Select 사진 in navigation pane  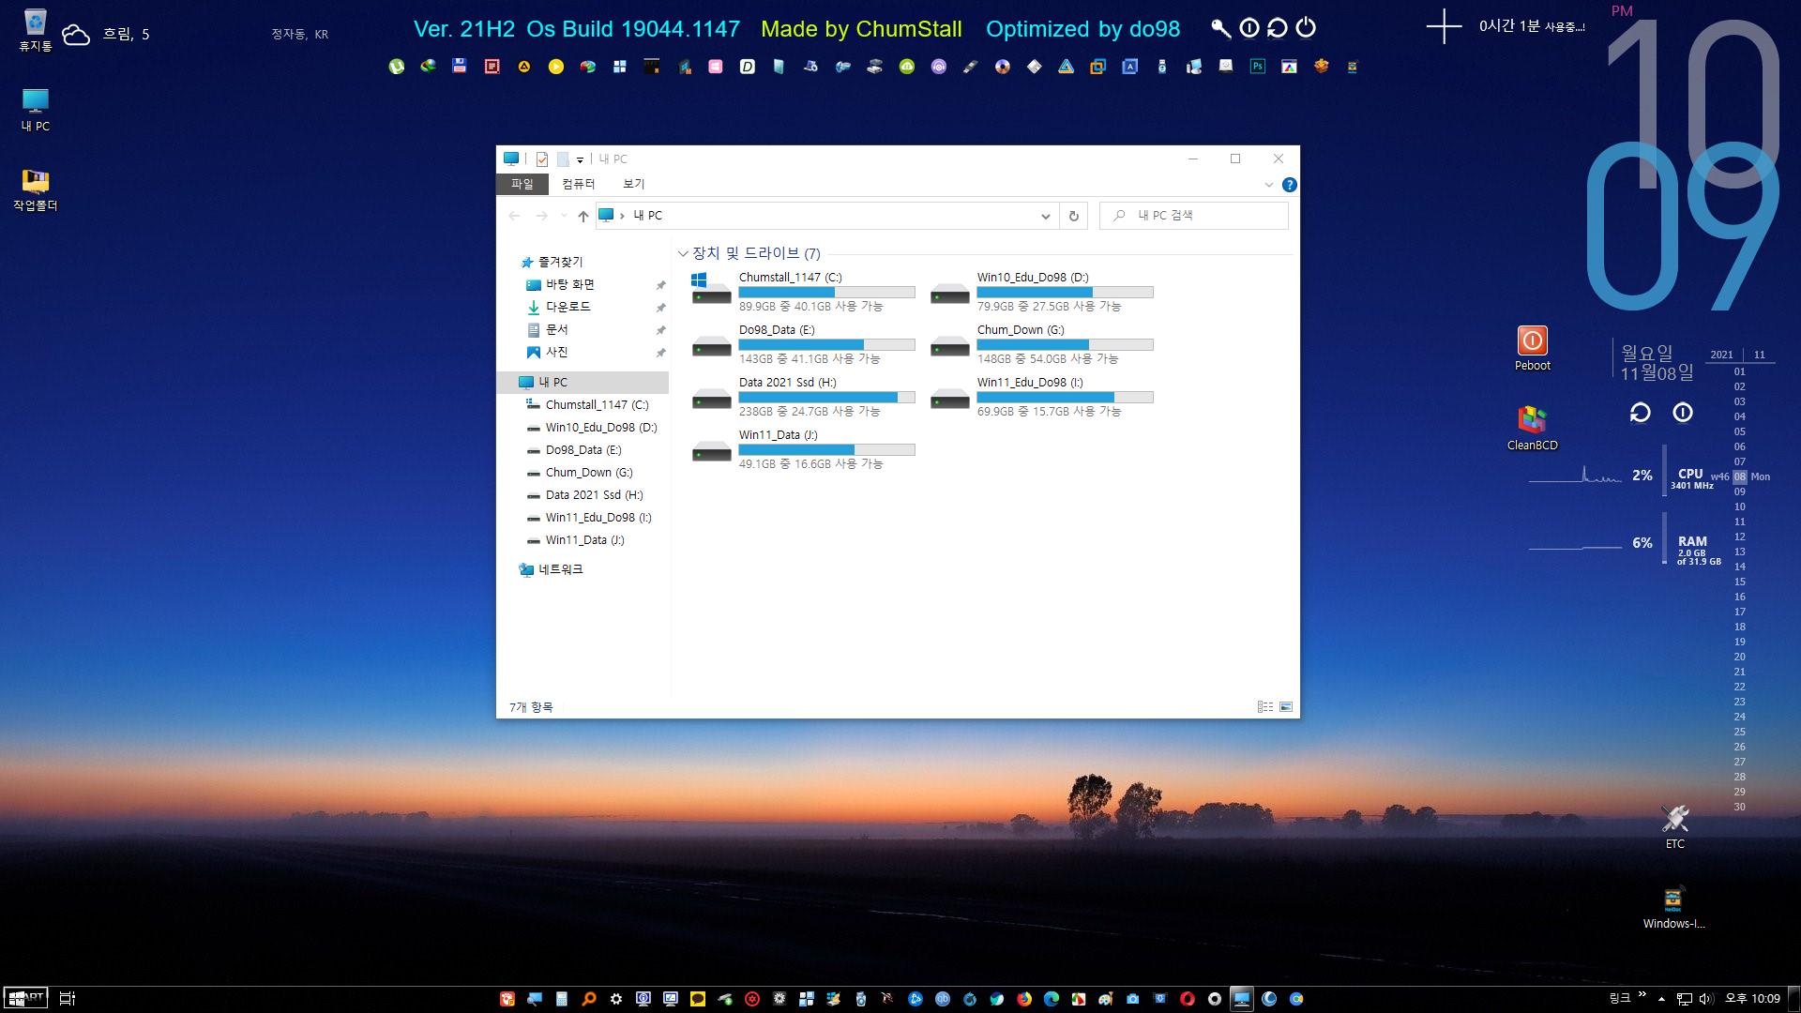(556, 352)
